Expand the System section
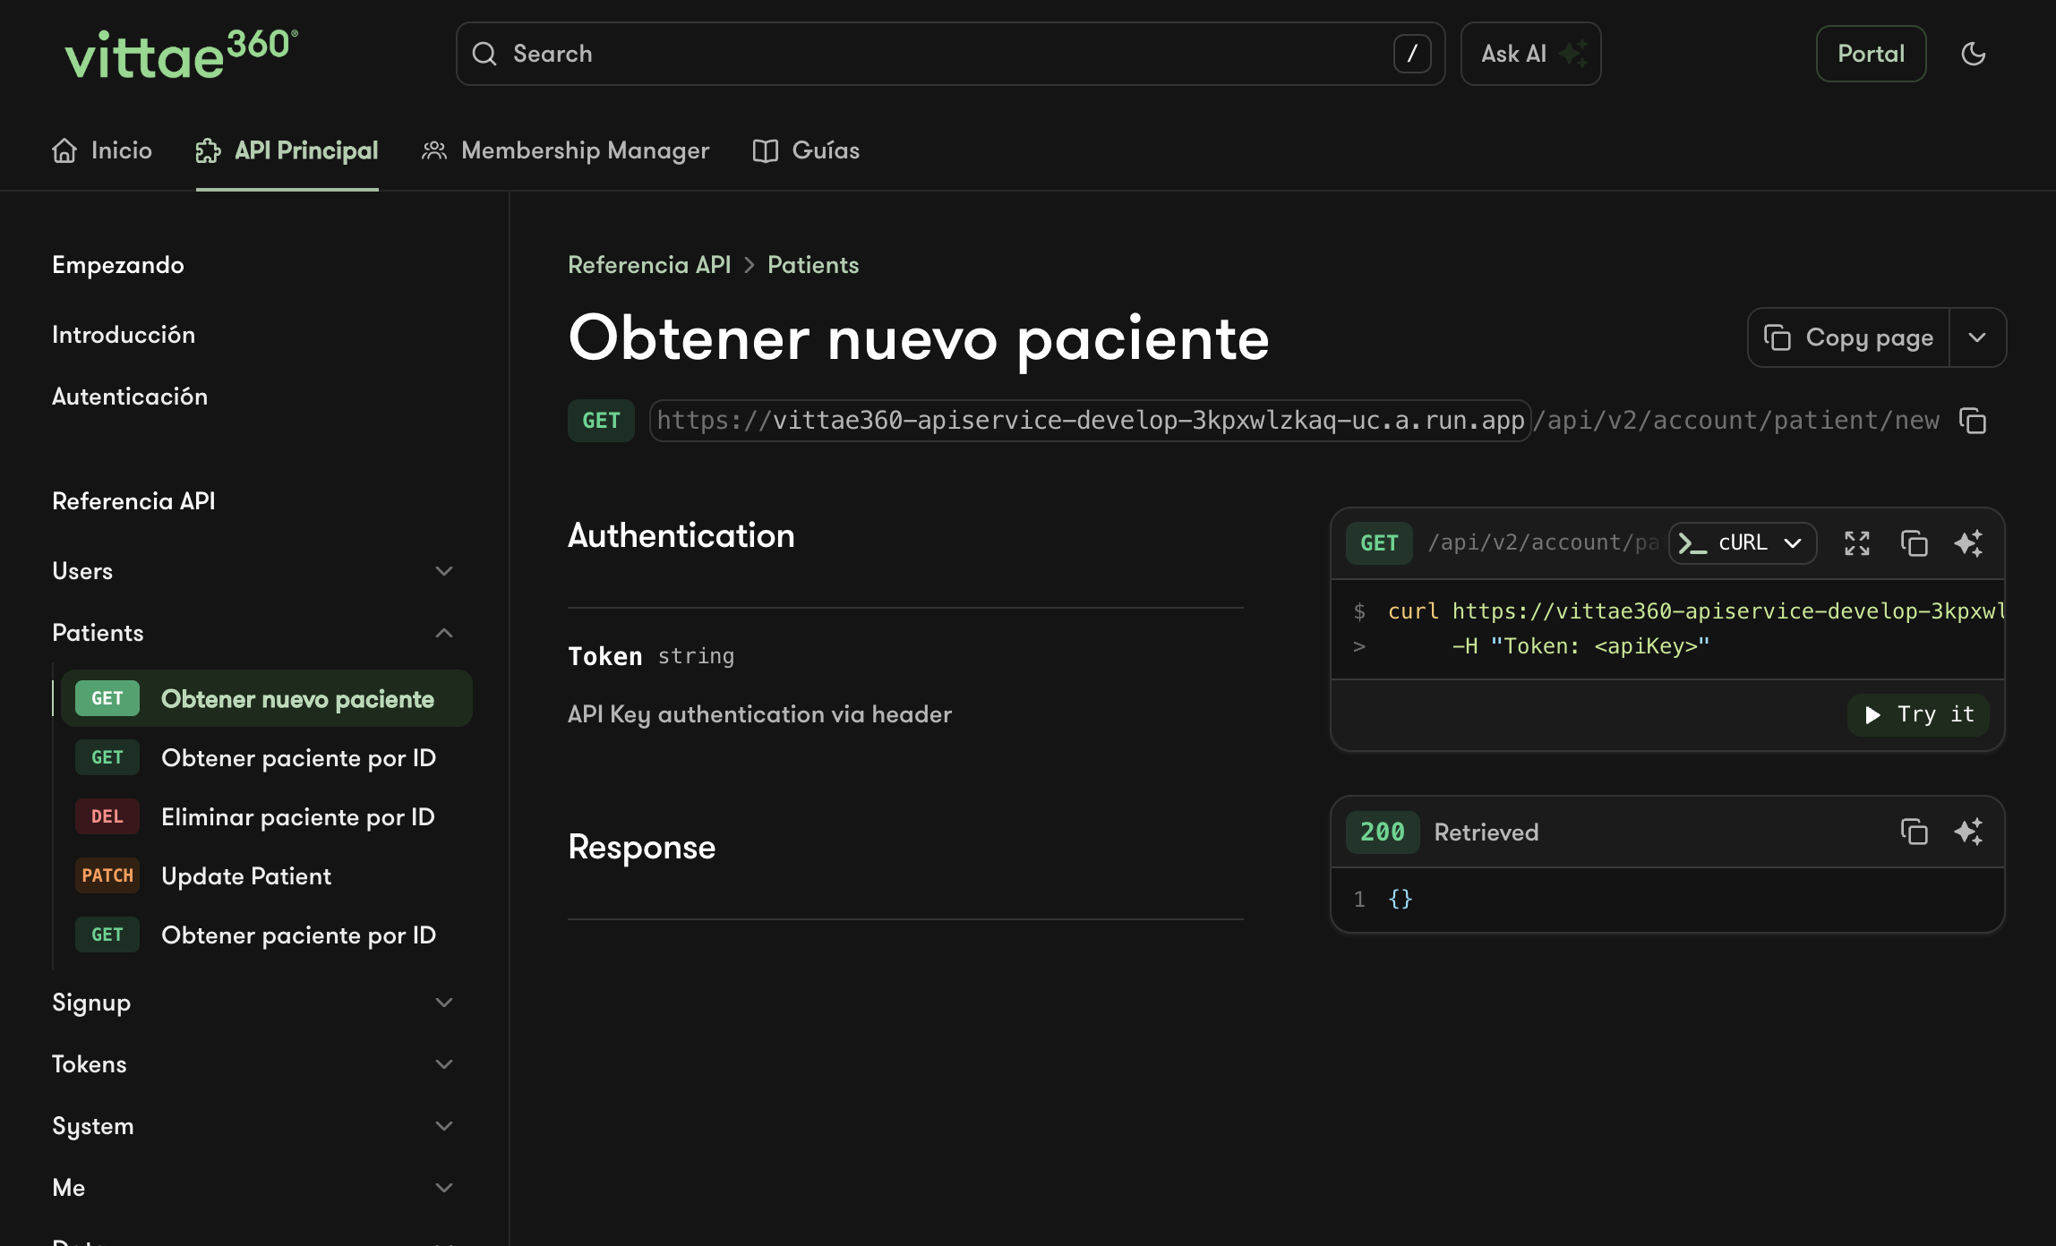 pos(253,1126)
